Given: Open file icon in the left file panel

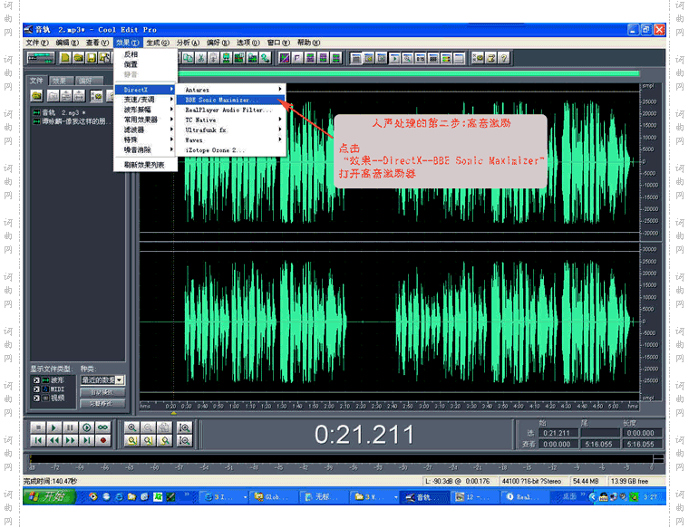Looking at the screenshot, I should 37,95.
